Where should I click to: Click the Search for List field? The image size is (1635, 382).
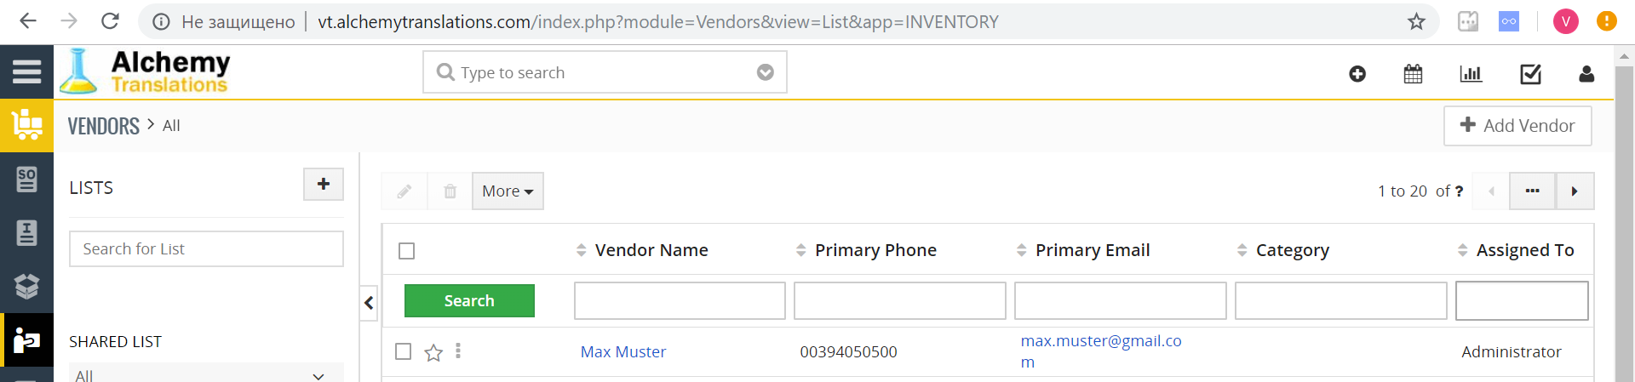206,249
